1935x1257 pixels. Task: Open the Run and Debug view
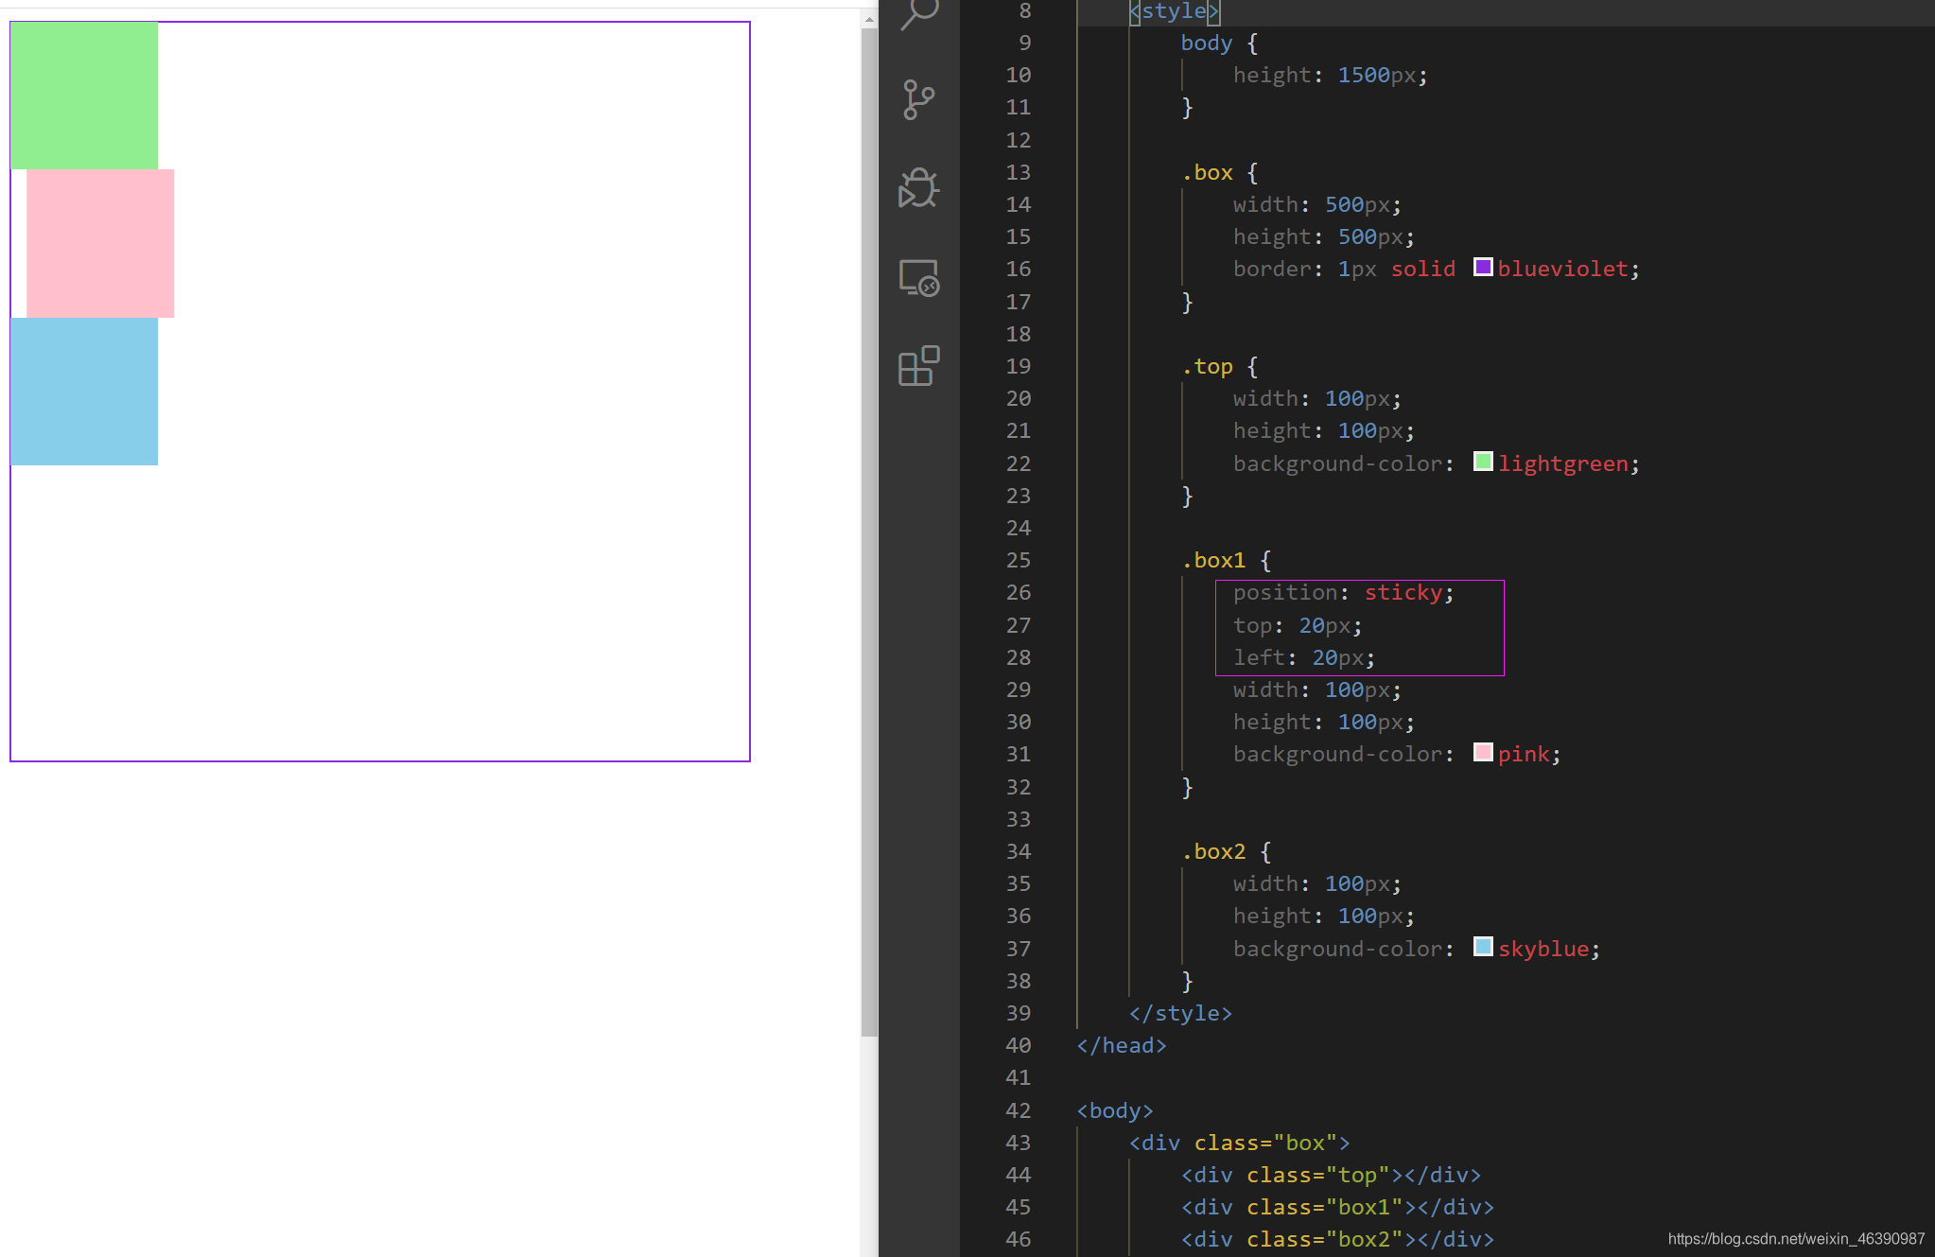[918, 188]
